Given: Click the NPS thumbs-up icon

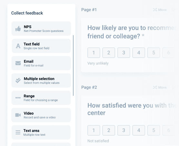Looking at the screenshot, I should point(18,29).
